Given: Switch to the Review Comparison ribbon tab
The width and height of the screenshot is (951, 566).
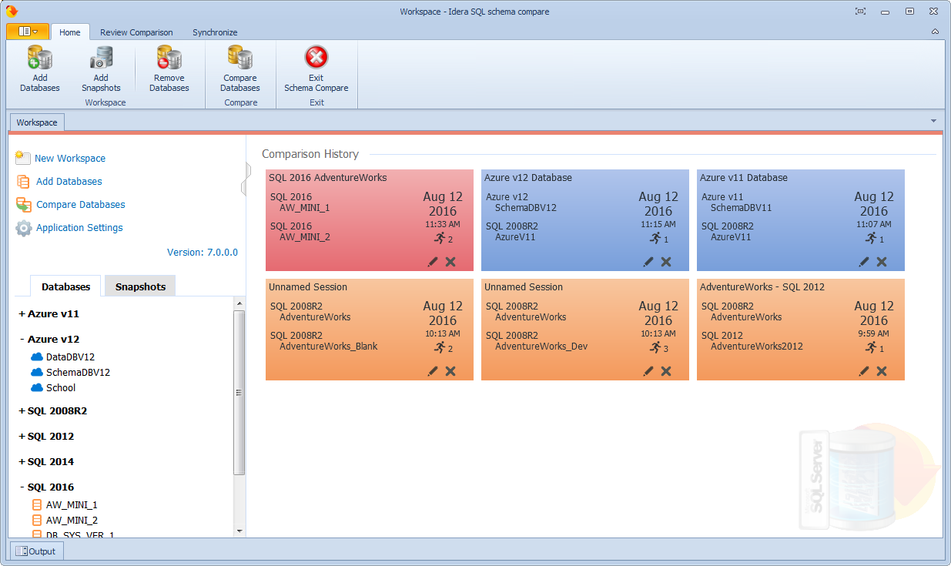Looking at the screenshot, I should pyautogui.click(x=136, y=32).
